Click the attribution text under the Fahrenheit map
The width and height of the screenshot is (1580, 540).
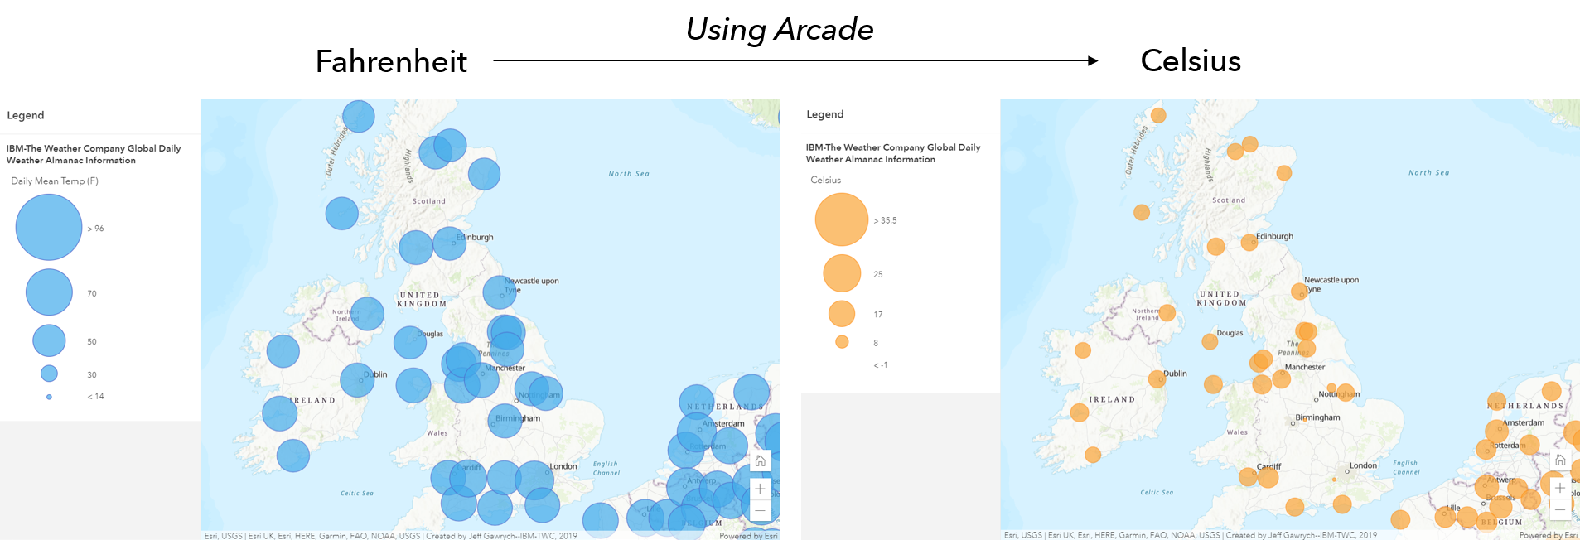point(391,536)
